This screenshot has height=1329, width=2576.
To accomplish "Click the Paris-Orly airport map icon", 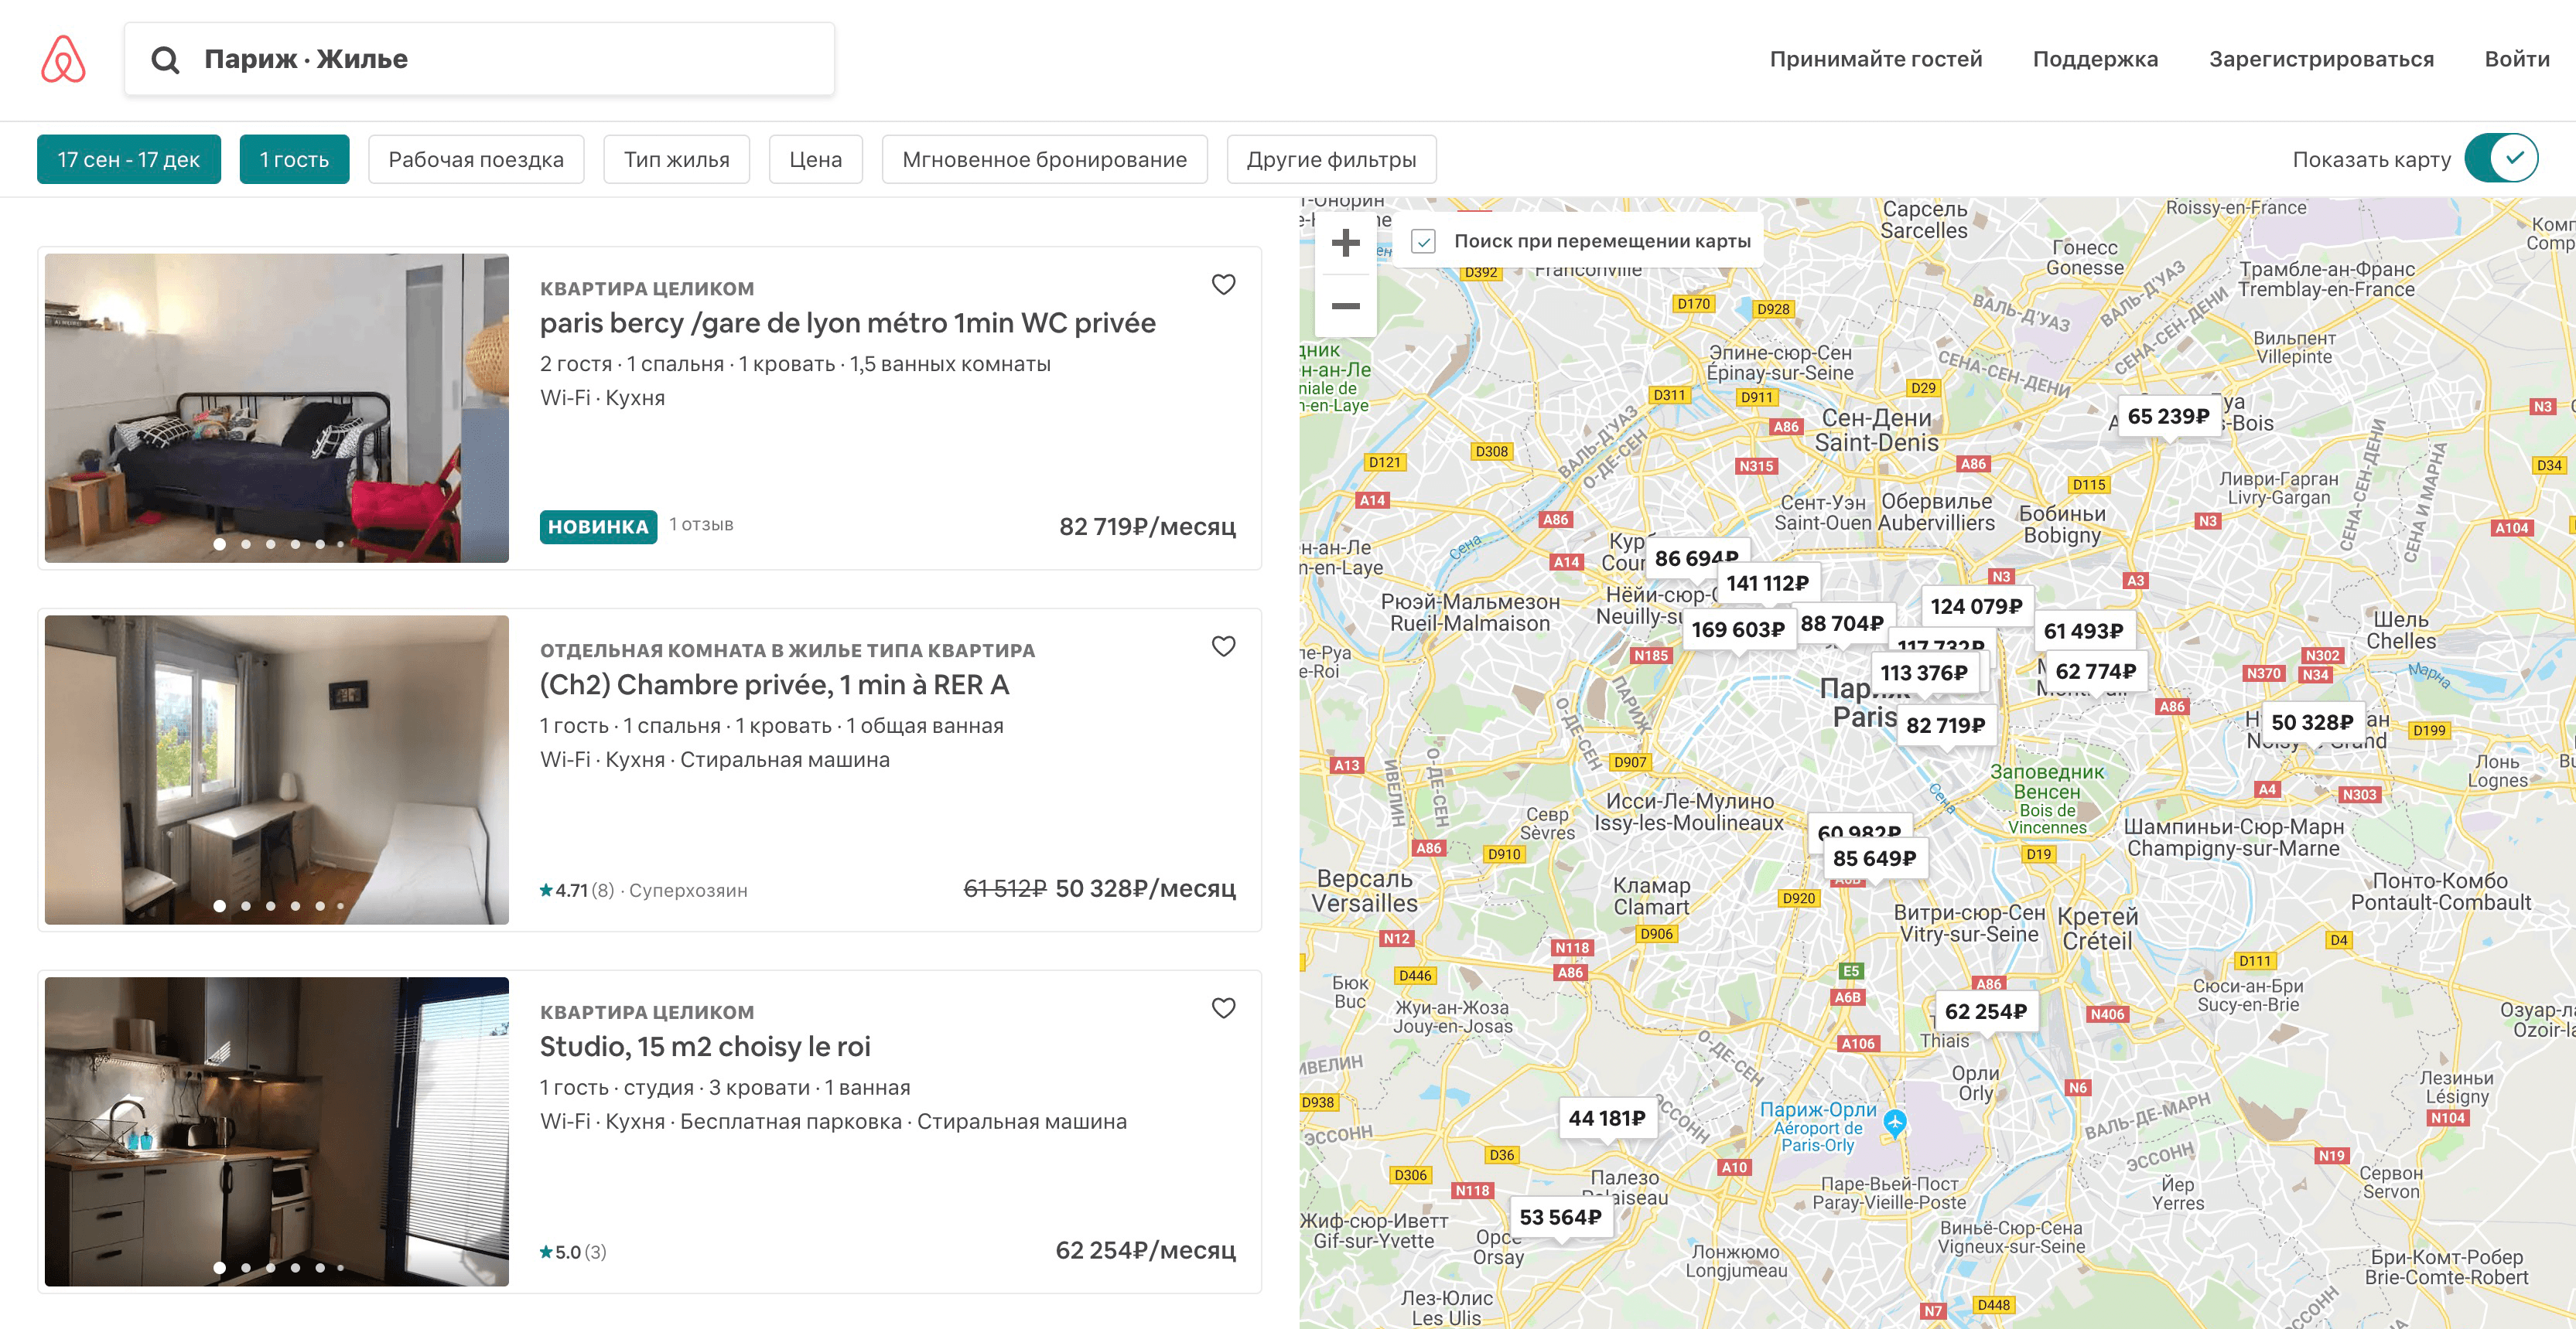I will (1894, 1123).
